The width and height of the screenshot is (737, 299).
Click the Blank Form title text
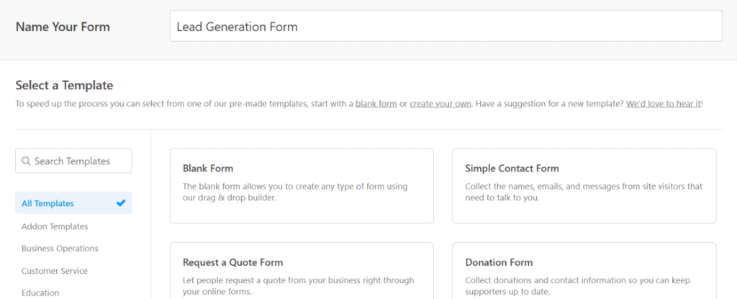(208, 169)
